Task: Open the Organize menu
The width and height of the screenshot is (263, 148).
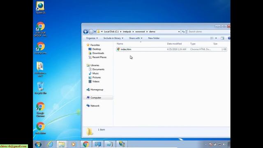Action: pyautogui.click(x=92, y=38)
